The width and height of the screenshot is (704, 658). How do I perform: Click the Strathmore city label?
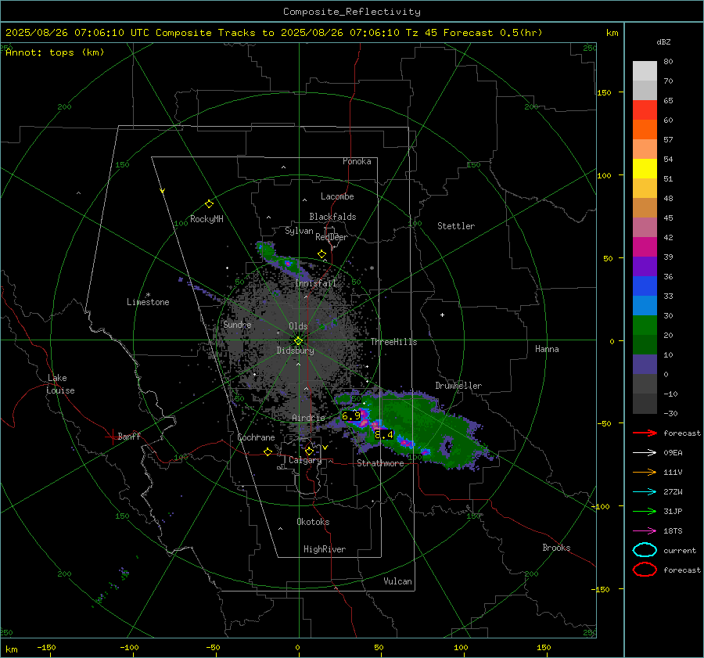[380, 463]
